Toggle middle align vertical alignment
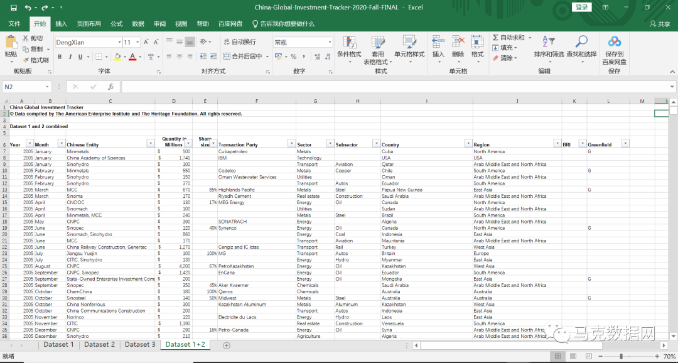 [x=180, y=42]
